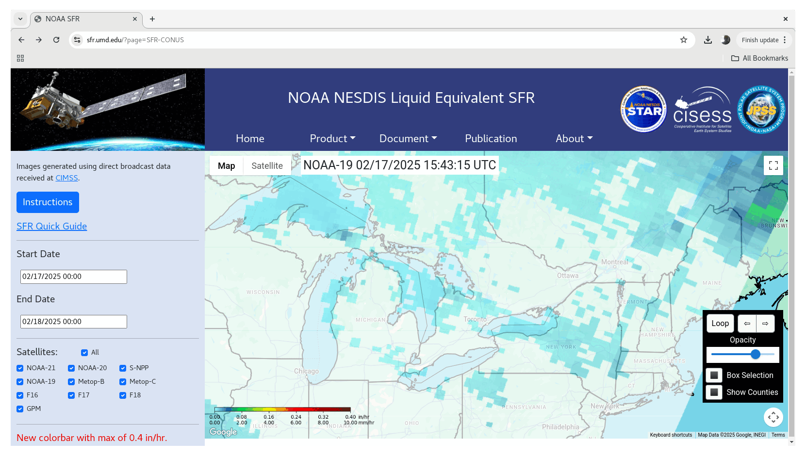Expand the Product dropdown menu
The width and height of the screenshot is (806, 458).
pos(332,139)
